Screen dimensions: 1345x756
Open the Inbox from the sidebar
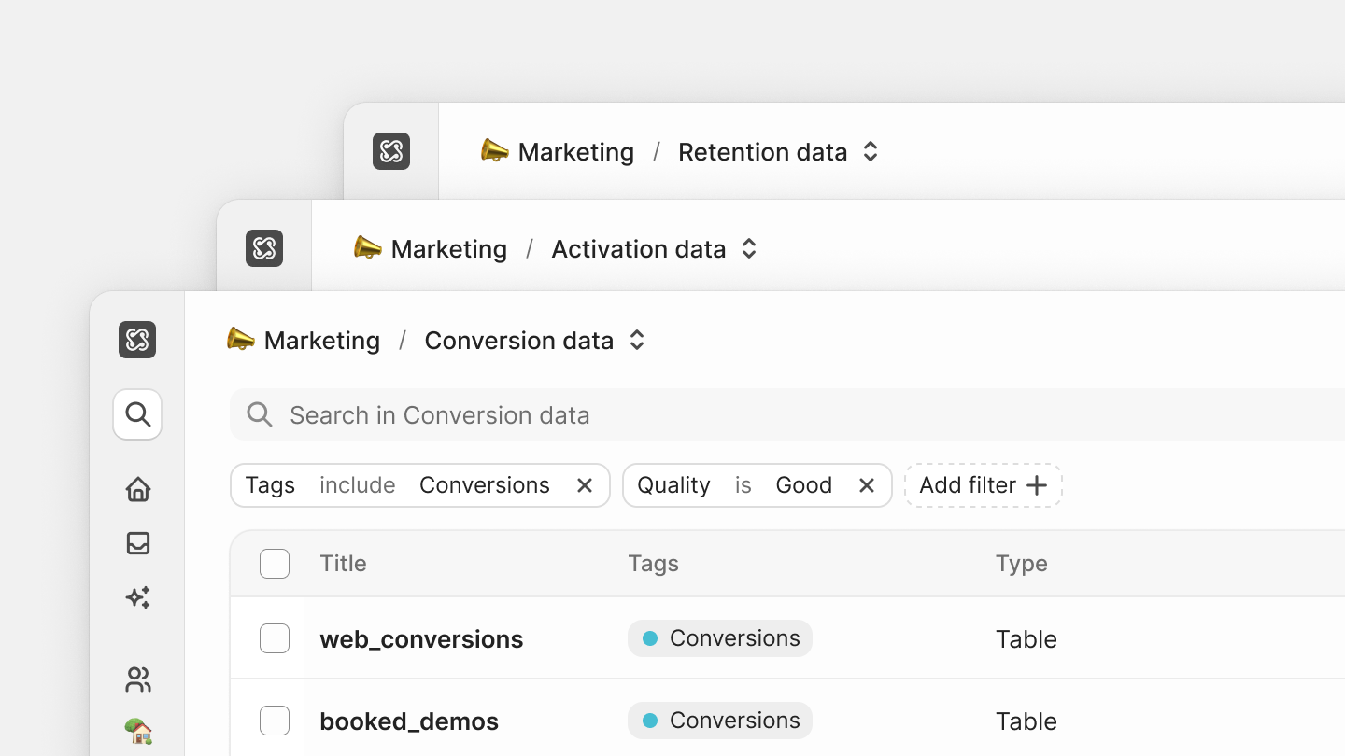[x=138, y=543]
